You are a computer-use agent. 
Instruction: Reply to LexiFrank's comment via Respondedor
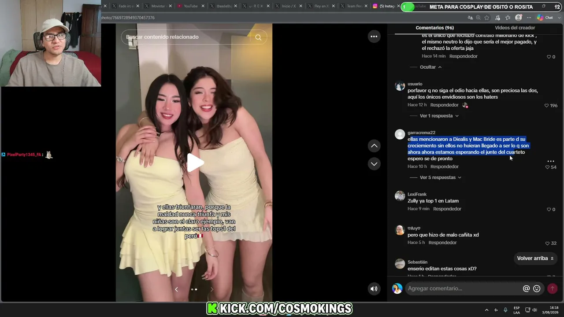coord(447,209)
